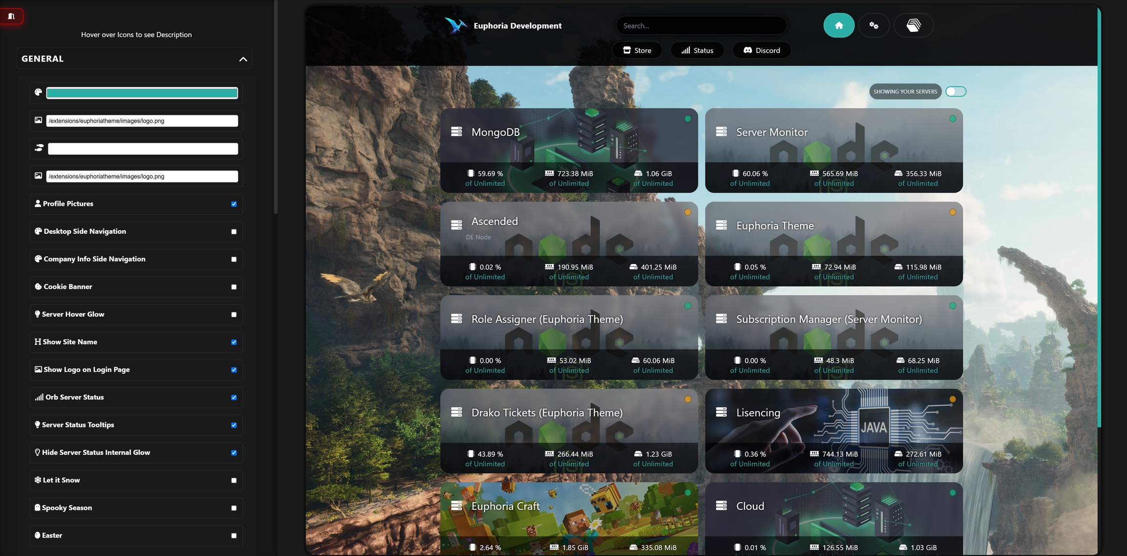The width and height of the screenshot is (1127, 556).
Task: Open the gears settings icon at top right
Action: pos(875,25)
